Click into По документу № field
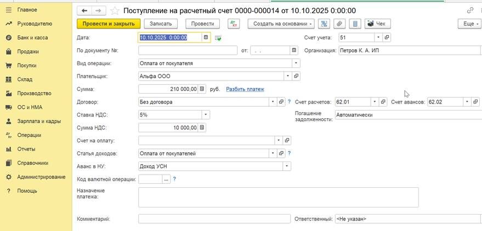Screen dimensions: 482x231 click(x=188, y=50)
